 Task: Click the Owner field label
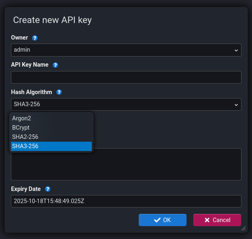(19, 38)
